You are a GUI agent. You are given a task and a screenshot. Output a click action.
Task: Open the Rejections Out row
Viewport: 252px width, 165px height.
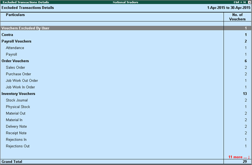[126, 146]
